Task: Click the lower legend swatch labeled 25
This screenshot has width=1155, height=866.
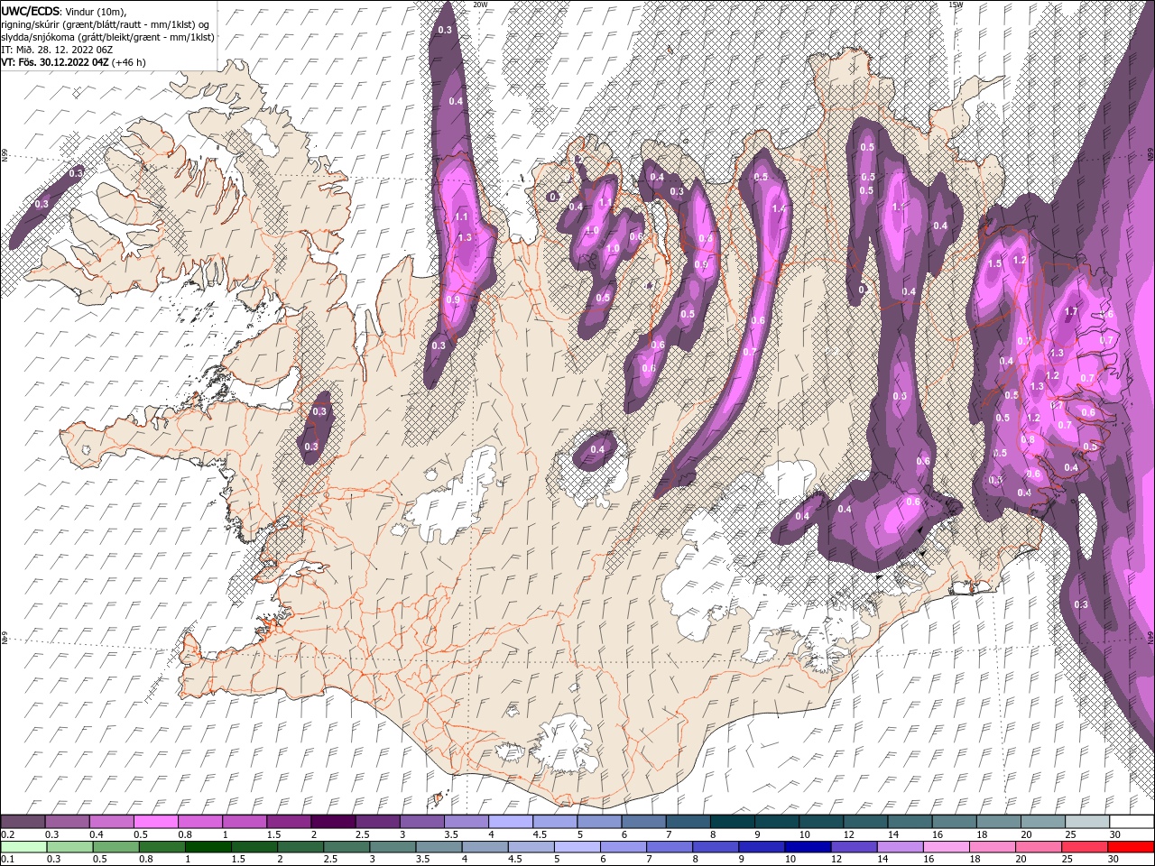Action: [x=1084, y=846]
